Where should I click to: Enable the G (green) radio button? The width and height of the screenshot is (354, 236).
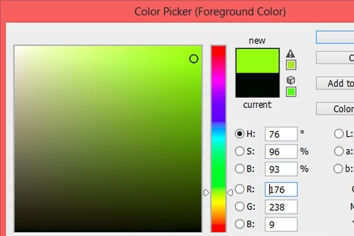(x=239, y=207)
